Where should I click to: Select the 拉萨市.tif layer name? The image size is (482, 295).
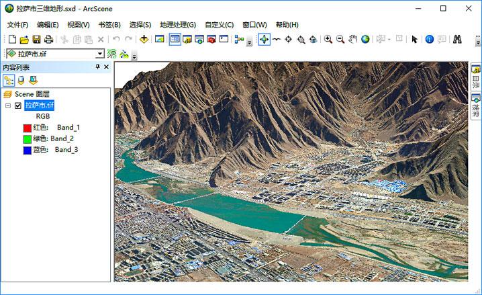click(40, 106)
